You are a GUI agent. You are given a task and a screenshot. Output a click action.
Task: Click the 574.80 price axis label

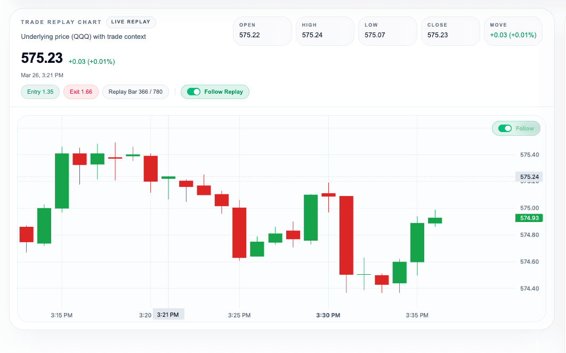click(x=529, y=235)
